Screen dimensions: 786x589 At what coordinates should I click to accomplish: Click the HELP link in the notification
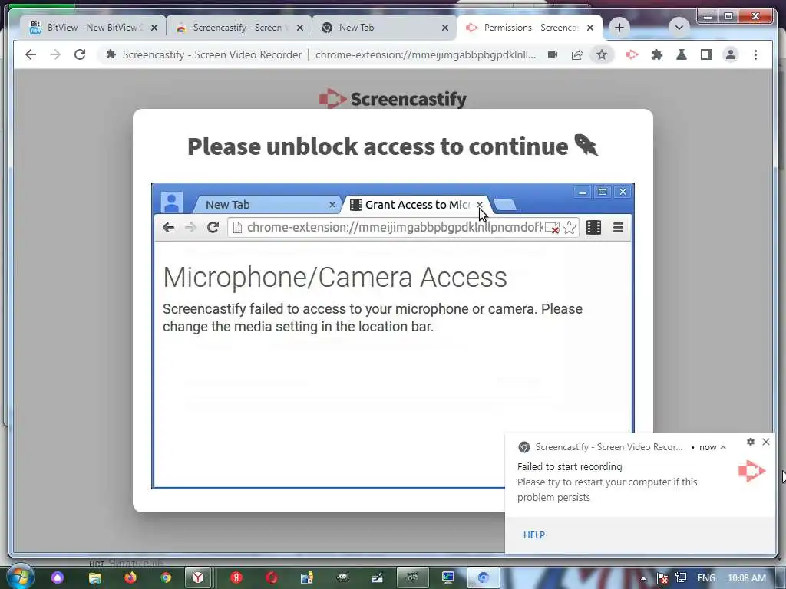tap(534, 535)
